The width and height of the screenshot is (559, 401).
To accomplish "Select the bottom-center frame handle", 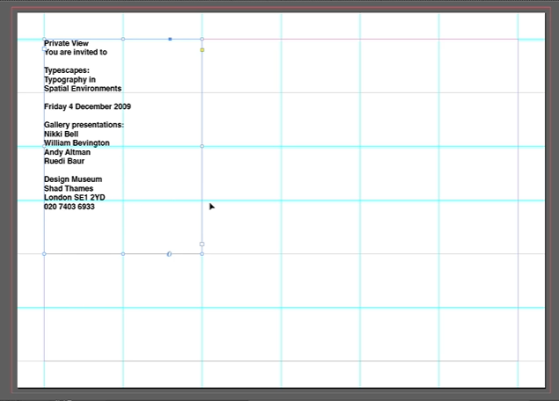I will pyautogui.click(x=123, y=254).
